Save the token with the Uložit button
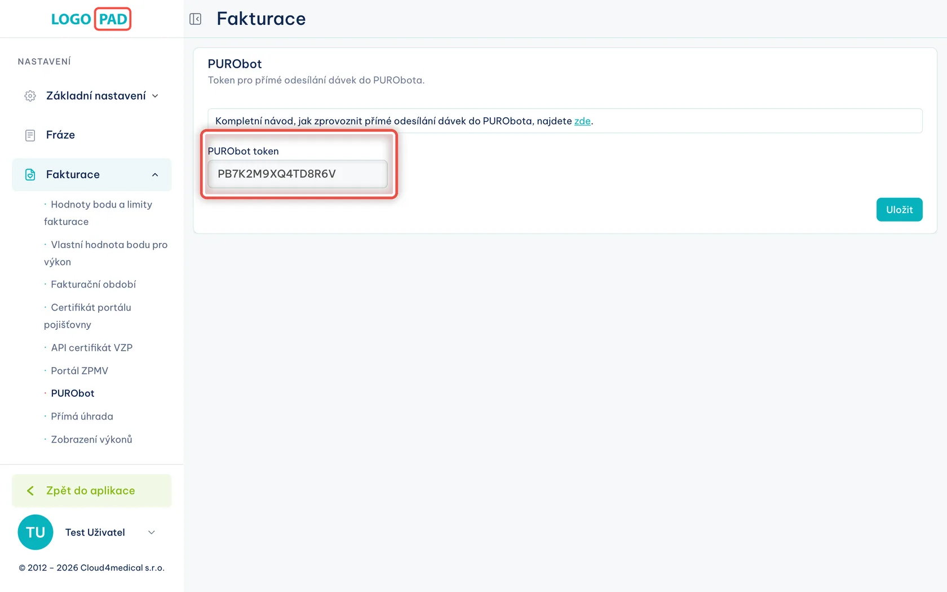 pyautogui.click(x=899, y=210)
